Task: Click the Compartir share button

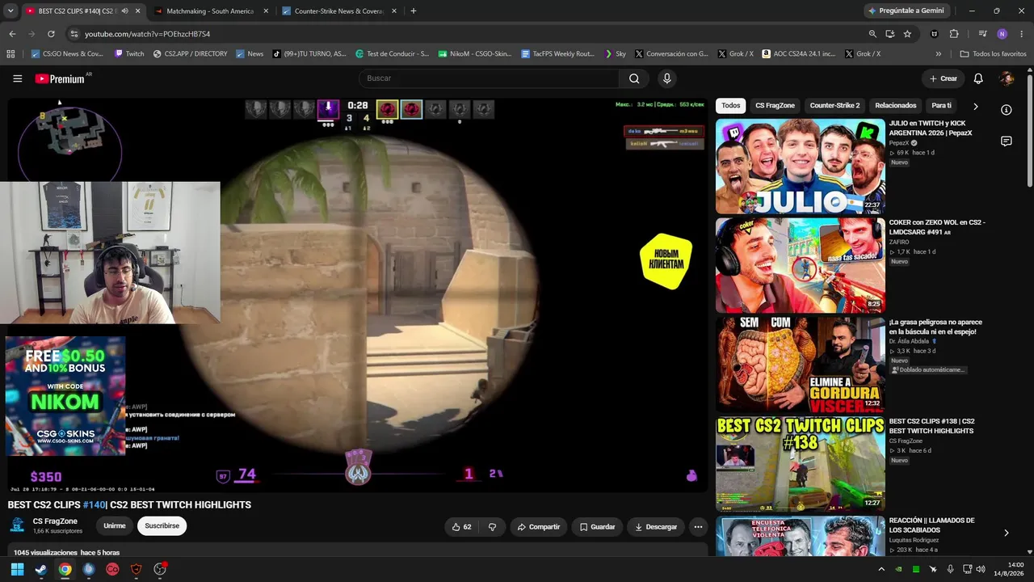Action: pos(539,527)
